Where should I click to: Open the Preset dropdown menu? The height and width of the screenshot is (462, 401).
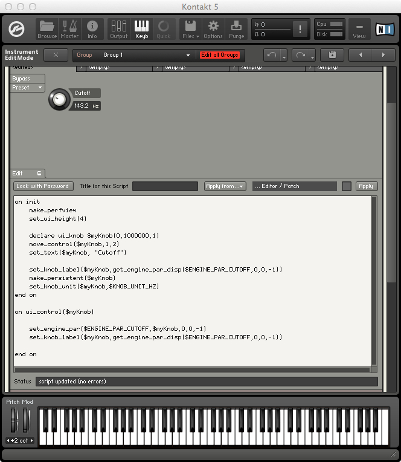click(x=28, y=88)
